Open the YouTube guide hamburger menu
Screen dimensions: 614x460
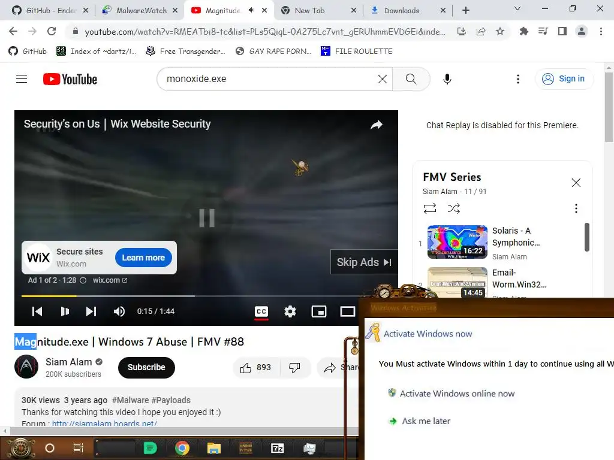(22, 79)
